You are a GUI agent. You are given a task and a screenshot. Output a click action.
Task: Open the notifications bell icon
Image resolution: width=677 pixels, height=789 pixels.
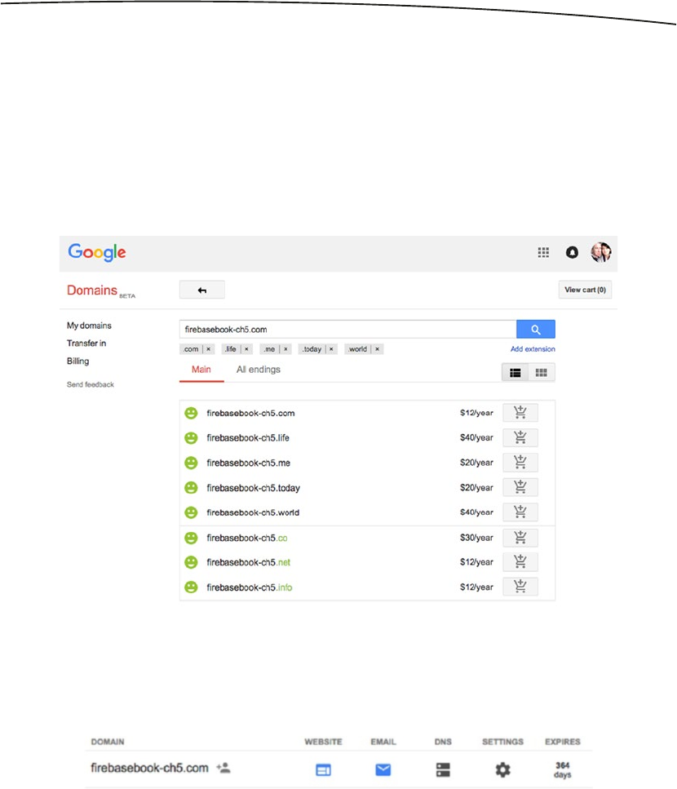coord(572,253)
